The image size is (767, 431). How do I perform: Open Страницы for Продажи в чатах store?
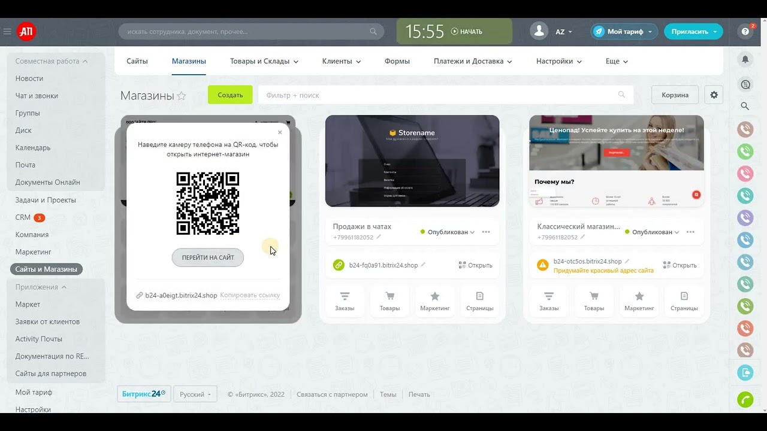coord(480,301)
